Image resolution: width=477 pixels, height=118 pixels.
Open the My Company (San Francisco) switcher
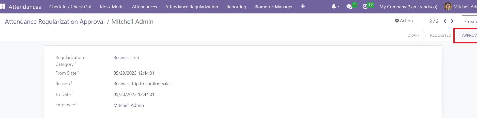408,7
